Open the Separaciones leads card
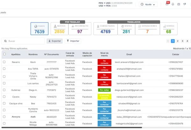 point(147,29)
